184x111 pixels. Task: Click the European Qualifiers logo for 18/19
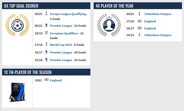point(46,33)
